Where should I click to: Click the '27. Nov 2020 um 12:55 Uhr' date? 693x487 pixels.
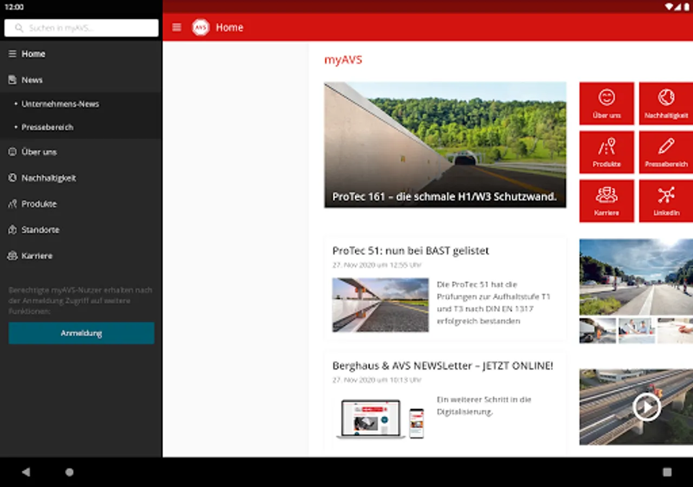[x=377, y=265]
